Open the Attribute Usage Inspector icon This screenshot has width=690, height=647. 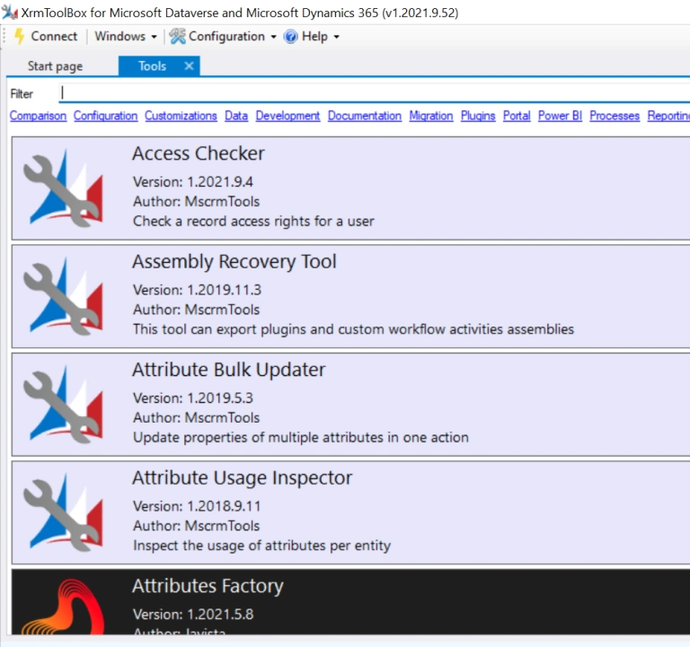(x=63, y=512)
